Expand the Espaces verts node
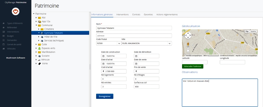Screen dimensions: 263x107 (36, 48)
